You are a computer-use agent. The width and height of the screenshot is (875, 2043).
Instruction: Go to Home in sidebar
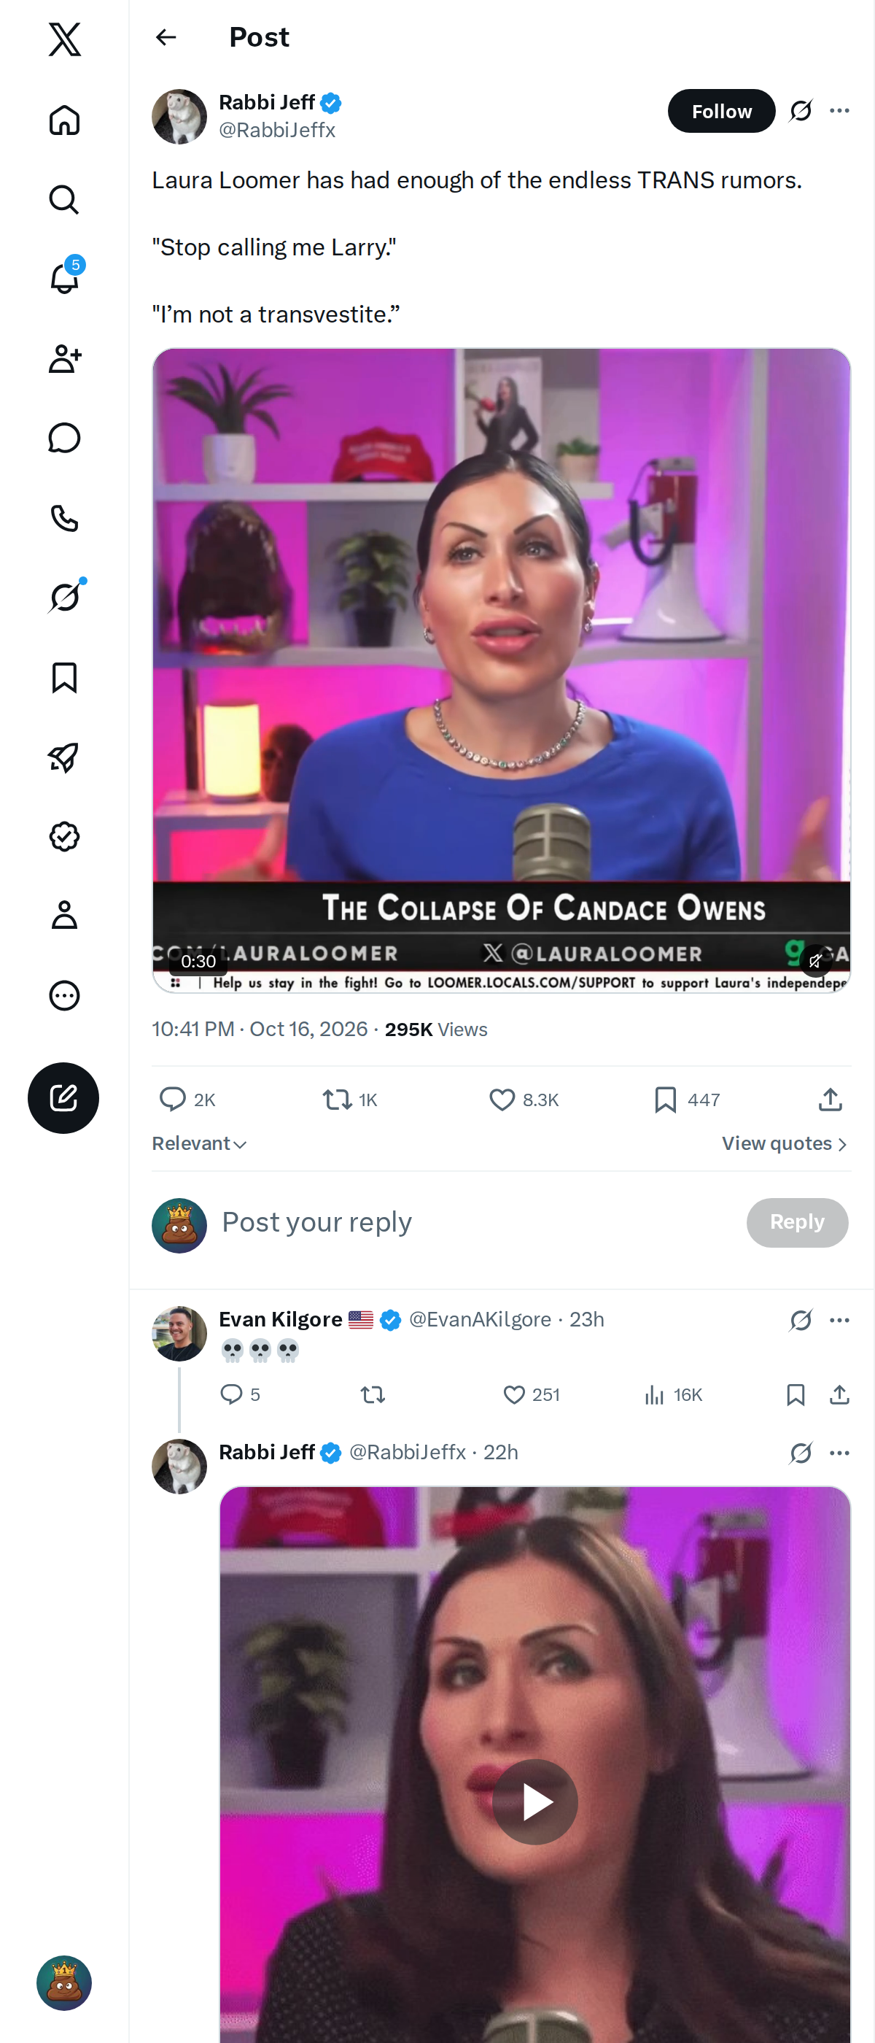(x=64, y=120)
